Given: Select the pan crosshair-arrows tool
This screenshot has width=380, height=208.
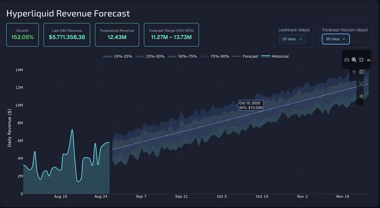Looking at the screenshot, I should pyautogui.click(x=354, y=72).
